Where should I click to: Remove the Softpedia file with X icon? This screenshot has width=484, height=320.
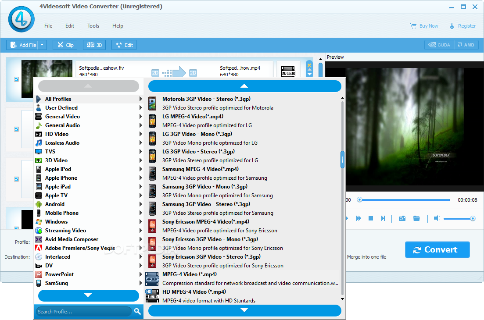[x=309, y=65]
